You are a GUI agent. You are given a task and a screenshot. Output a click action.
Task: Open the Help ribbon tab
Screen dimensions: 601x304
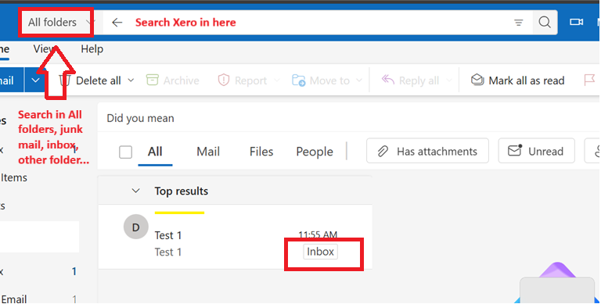click(x=92, y=49)
